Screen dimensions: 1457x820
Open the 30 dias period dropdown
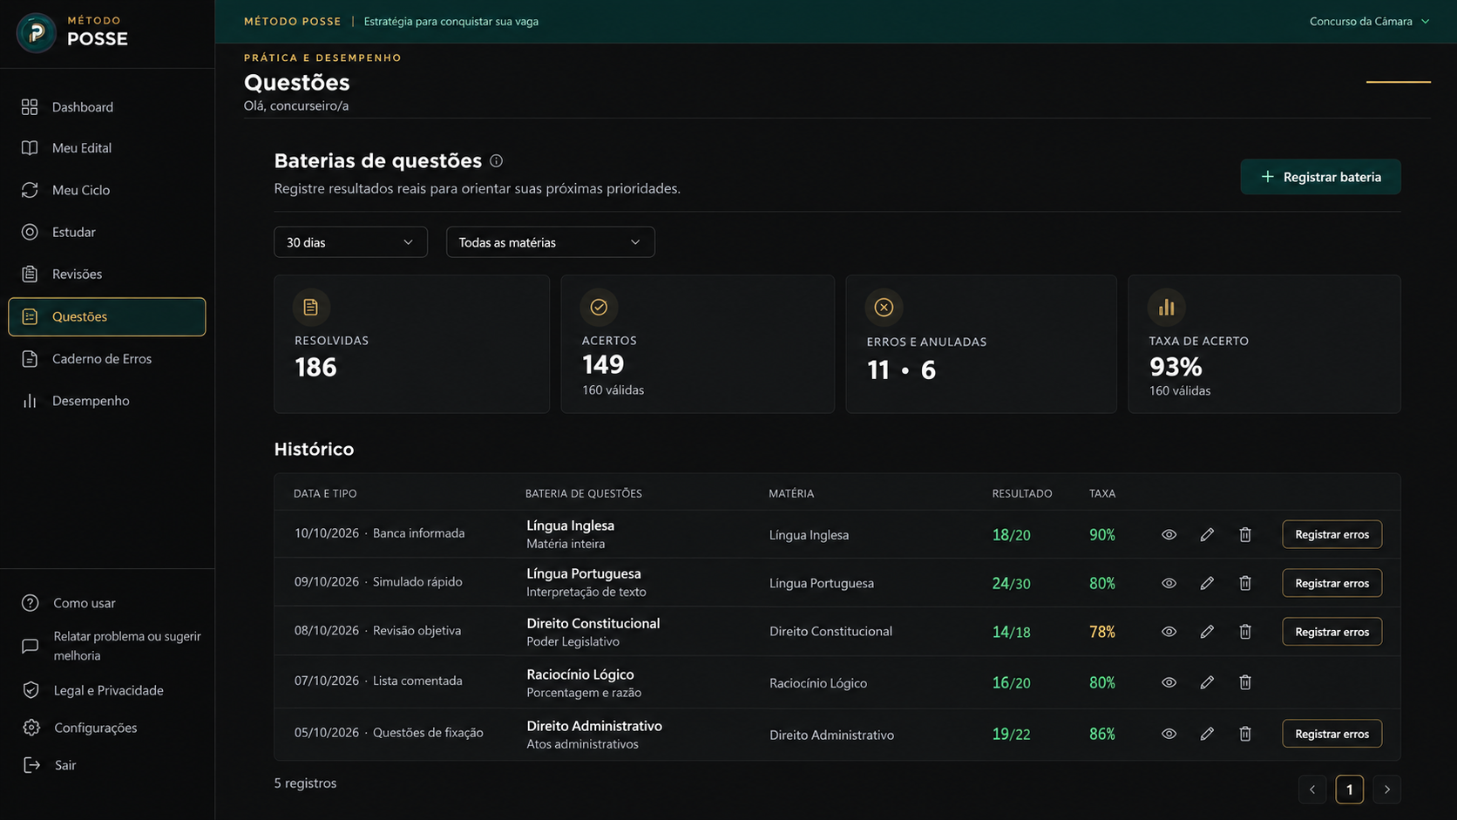click(350, 242)
